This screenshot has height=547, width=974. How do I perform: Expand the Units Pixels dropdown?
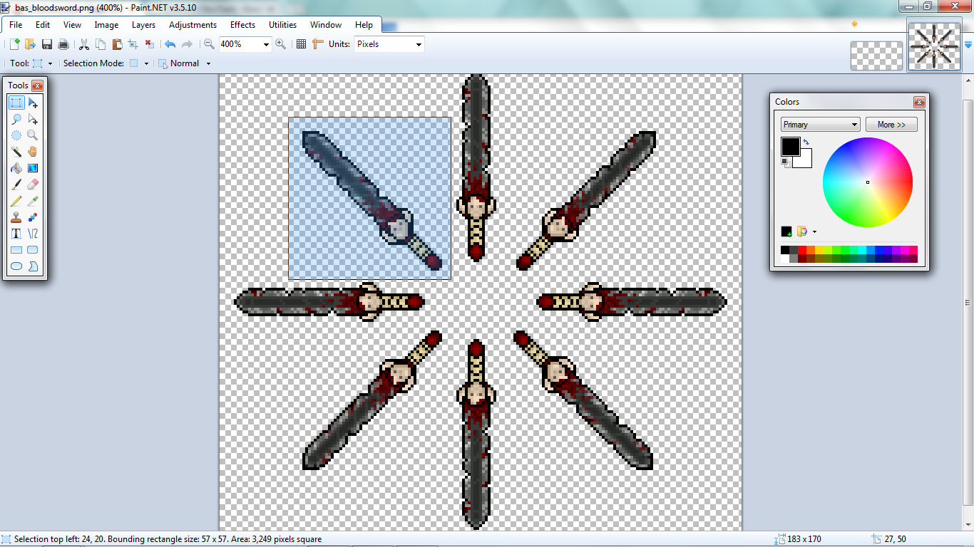point(419,44)
